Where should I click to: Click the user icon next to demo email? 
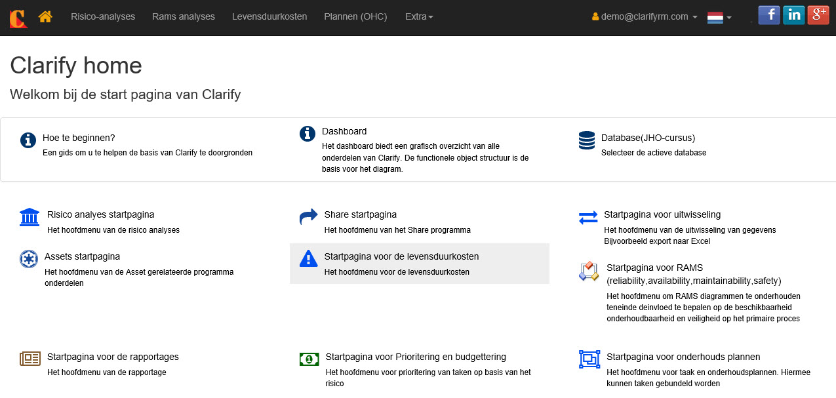(595, 17)
